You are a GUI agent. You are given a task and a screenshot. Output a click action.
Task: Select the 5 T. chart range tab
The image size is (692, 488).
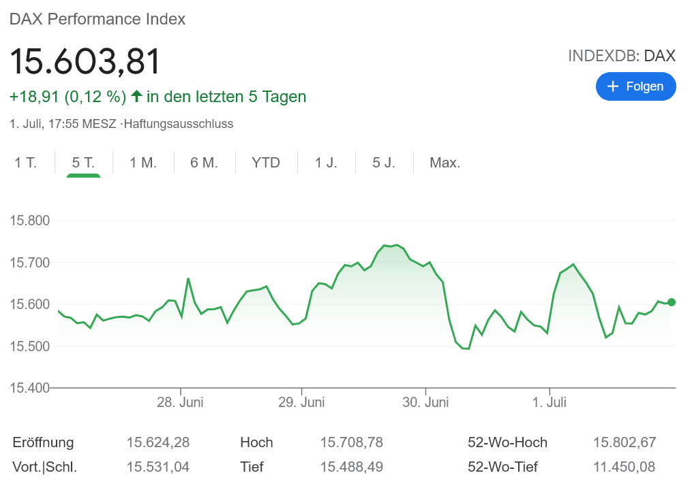pos(83,163)
